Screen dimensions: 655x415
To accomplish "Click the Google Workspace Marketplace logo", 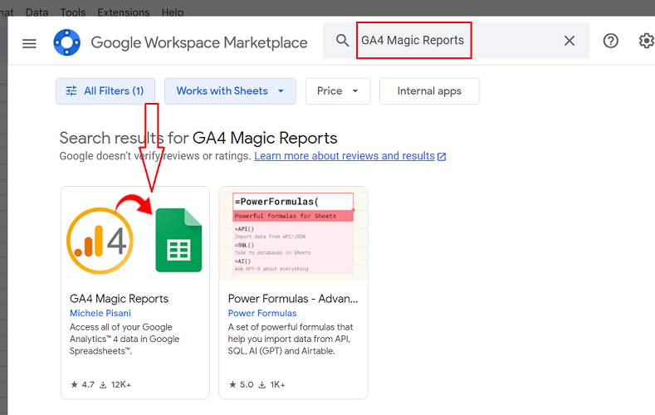I will coord(67,42).
